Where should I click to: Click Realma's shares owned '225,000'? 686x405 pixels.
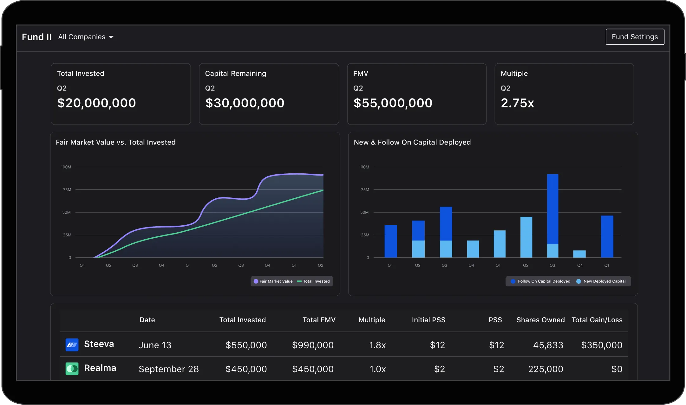(x=546, y=369)
